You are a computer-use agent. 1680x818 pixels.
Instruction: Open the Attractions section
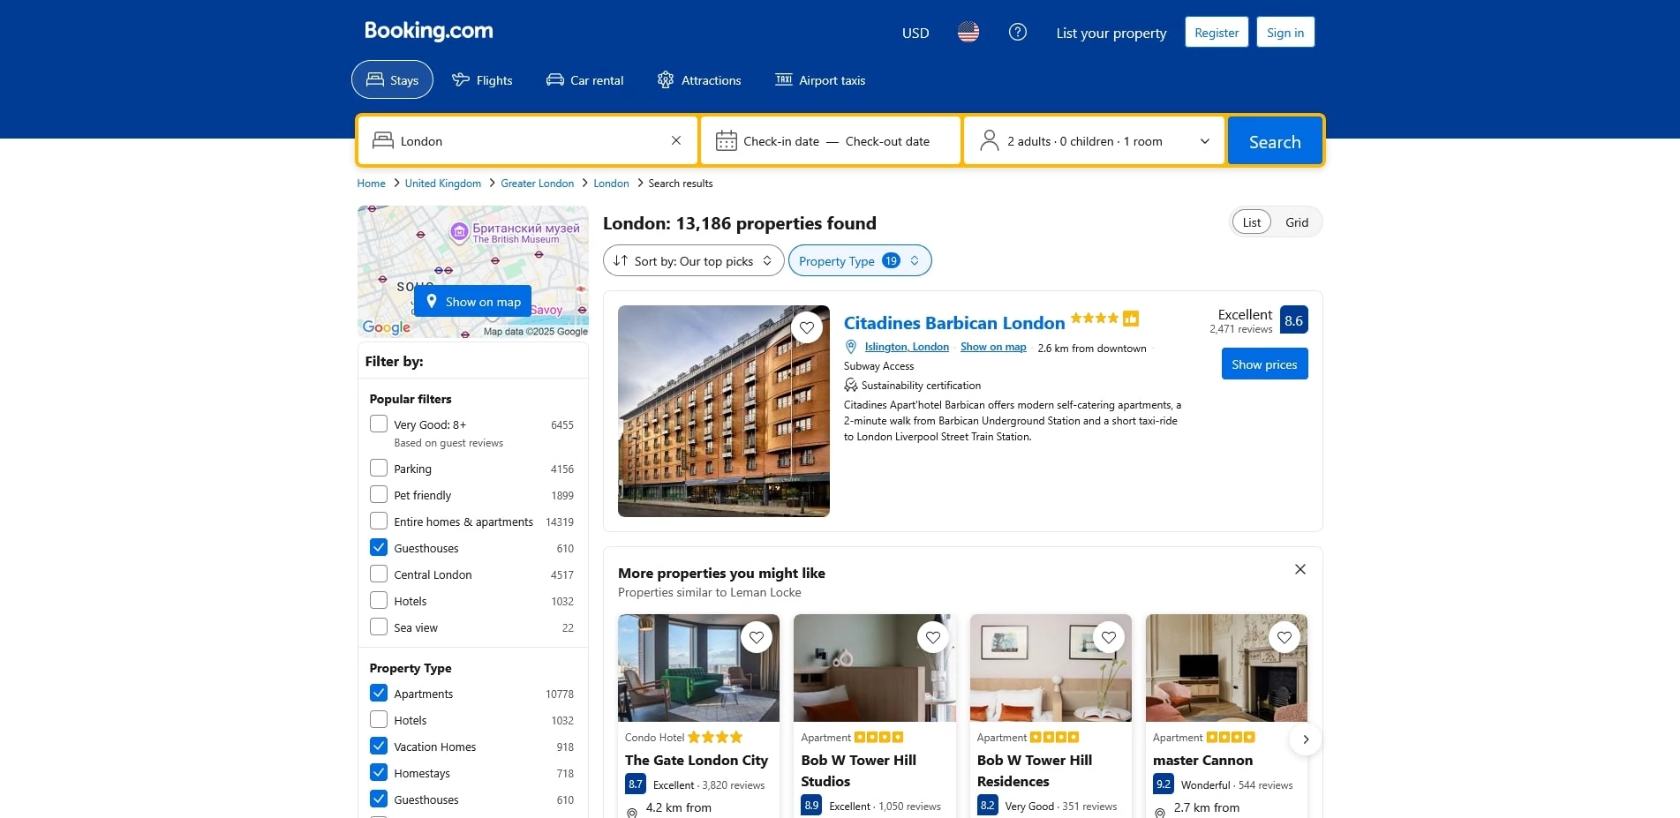click(x=698, y=79)
